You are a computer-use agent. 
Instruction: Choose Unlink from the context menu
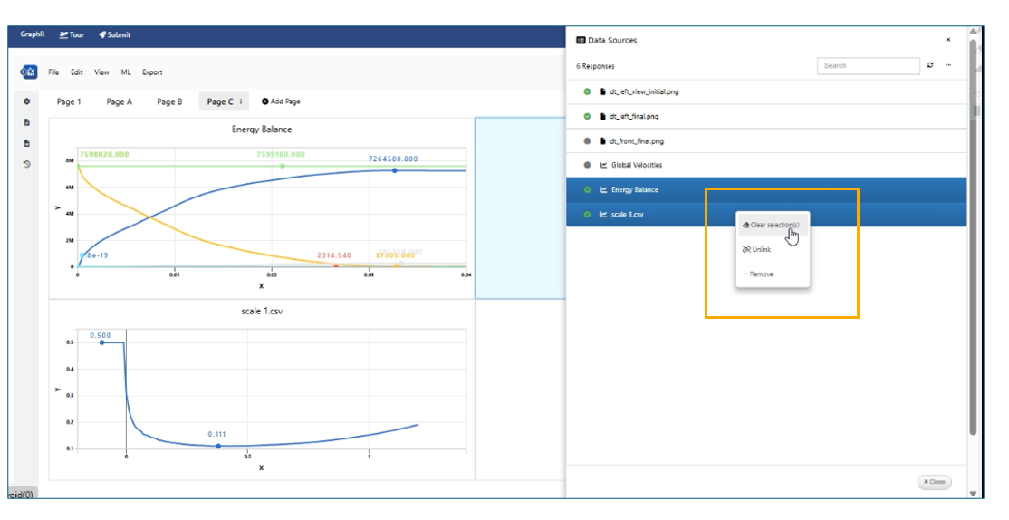tap(760, 249)
